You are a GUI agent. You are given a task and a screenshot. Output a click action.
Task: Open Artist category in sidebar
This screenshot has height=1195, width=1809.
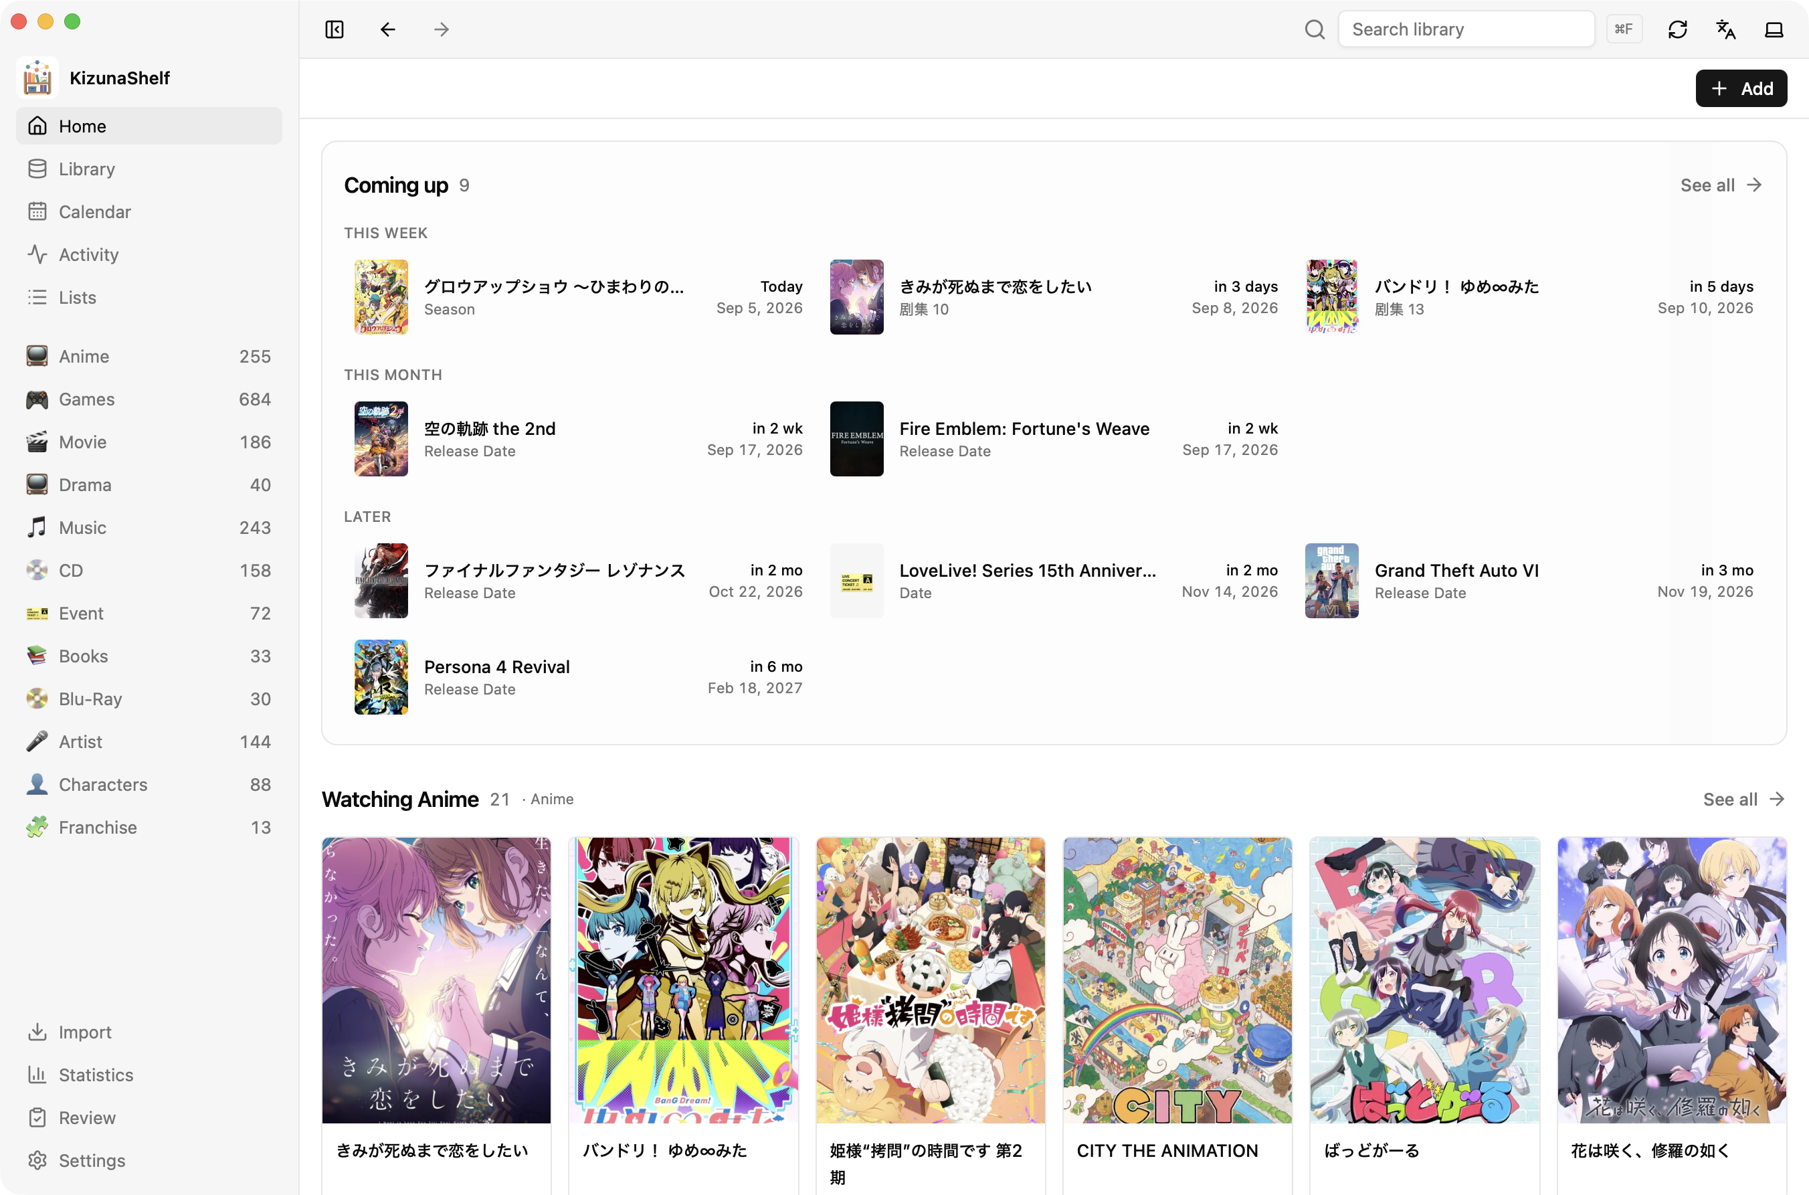click(x=149, y=741)
